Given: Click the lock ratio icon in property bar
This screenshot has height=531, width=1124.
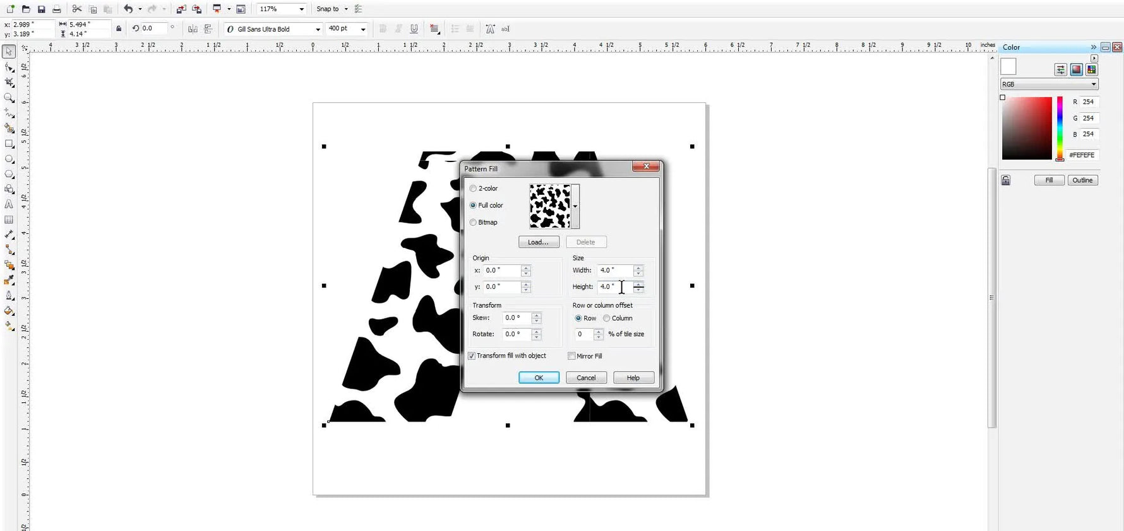Looking at the screenshot, I should (119, 28).
